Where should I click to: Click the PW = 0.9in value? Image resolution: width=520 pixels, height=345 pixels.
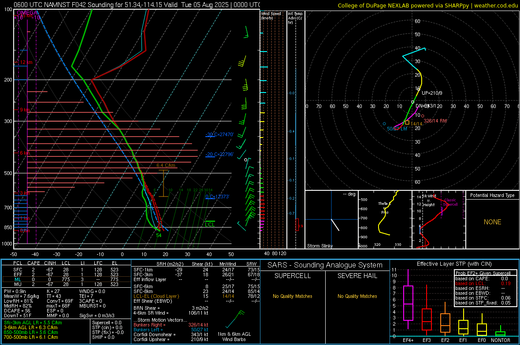coord(17,291)
